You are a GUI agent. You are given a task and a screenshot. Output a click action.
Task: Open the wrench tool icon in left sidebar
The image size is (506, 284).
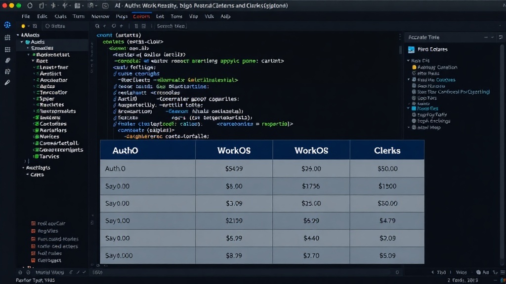tap(7, 83)
